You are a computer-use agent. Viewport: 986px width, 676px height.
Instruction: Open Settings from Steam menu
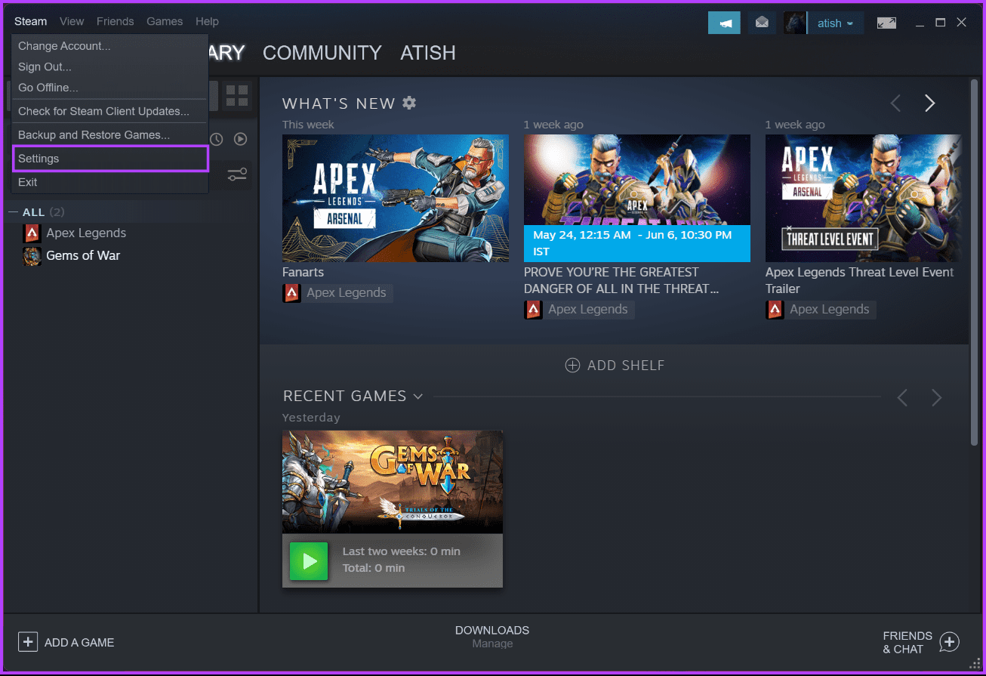pyautogui.click(x=109, y=159)
